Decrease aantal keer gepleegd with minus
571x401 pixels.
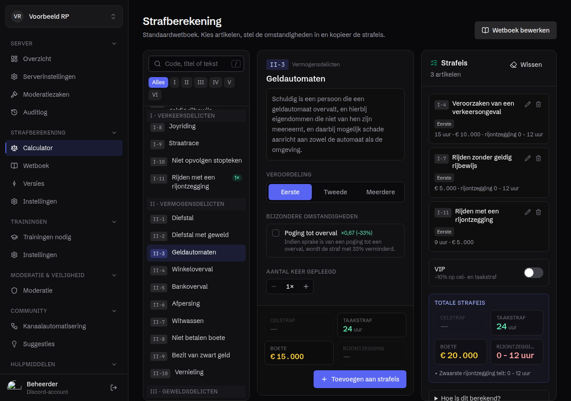(x=274, y=286)
